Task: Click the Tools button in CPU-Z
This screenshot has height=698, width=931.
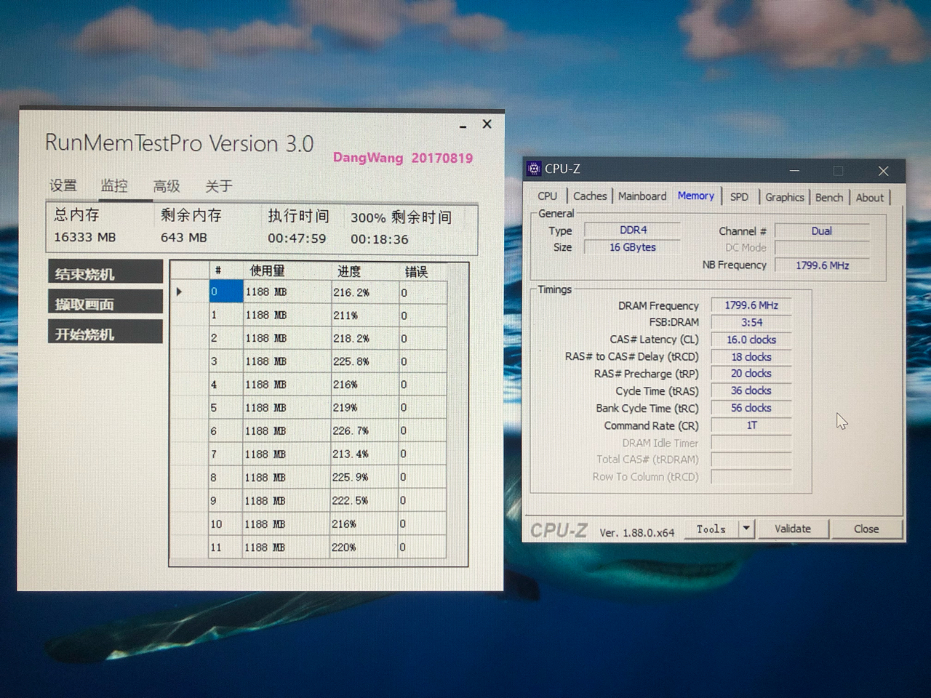Action: tap(711, 529)
